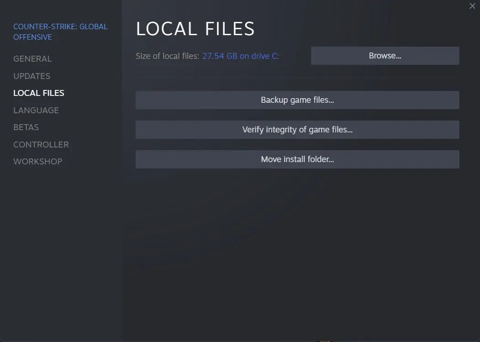Close the properties dialog
The image size is (480, 342).
[472, 6]
